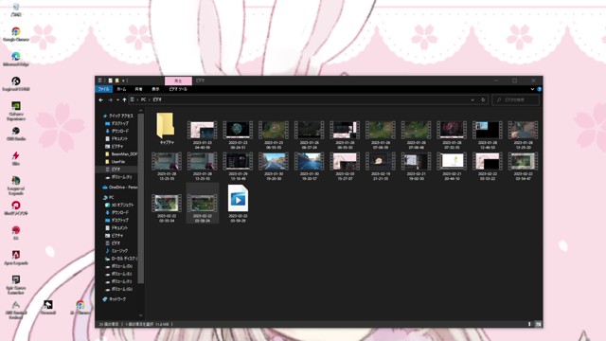The width and height of the screenshot is (606, 341).
Task: Go forward with the Forward arrow
Action: pos(110,99)
